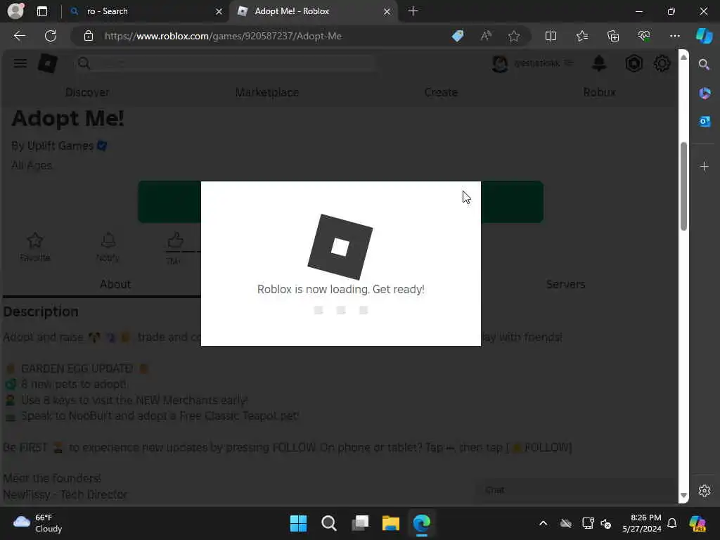Launch File Explorer from the taskbar
720x540 pixels.
pos(391,523)
